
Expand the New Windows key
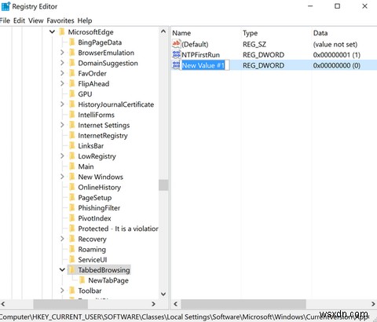(x=62, y=177)
